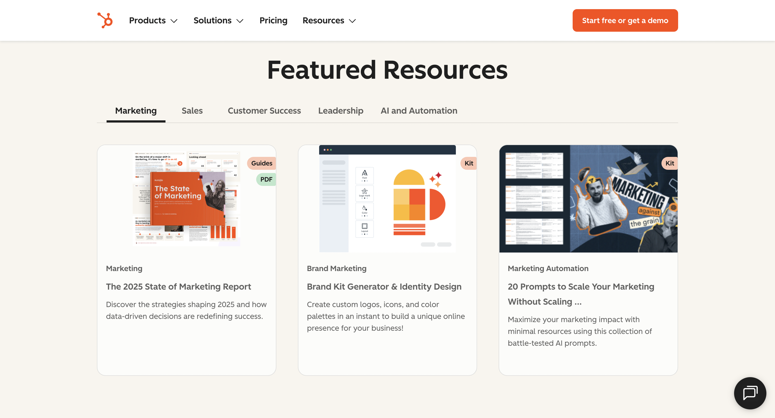Click the Brand Marketing category label

[336, 268]
